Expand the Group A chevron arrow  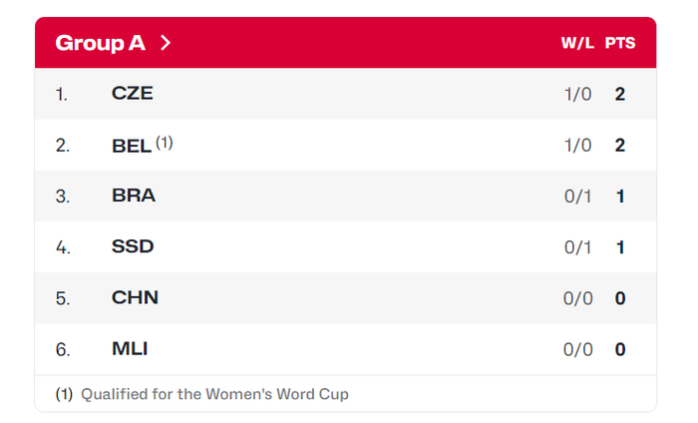tap(166, 43)
